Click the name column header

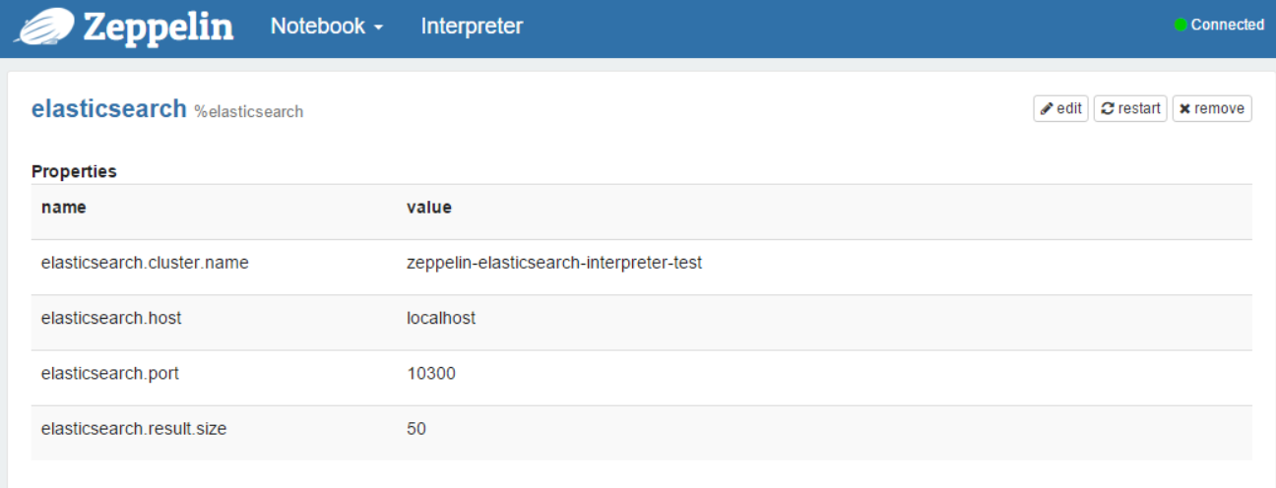[63, 208]
